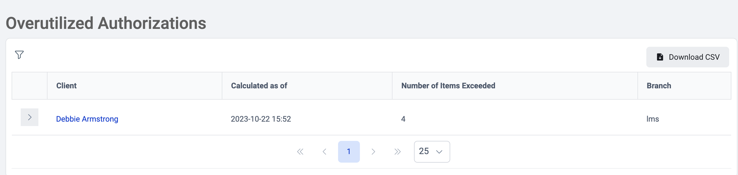Jump to last page with double-right arrows
738x175 pixels.
click(x=397, y=152)
